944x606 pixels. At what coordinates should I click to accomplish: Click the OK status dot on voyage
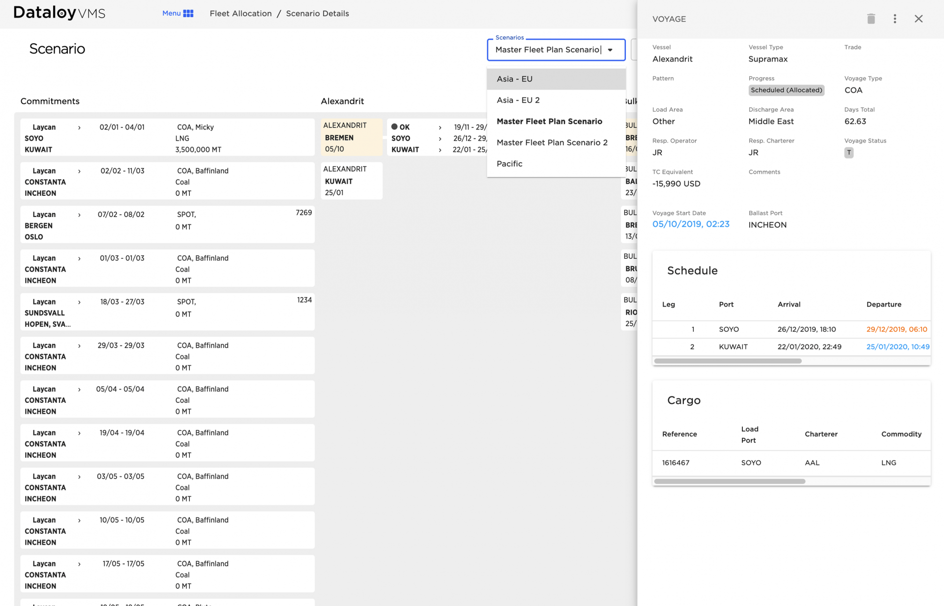point(394,126)
